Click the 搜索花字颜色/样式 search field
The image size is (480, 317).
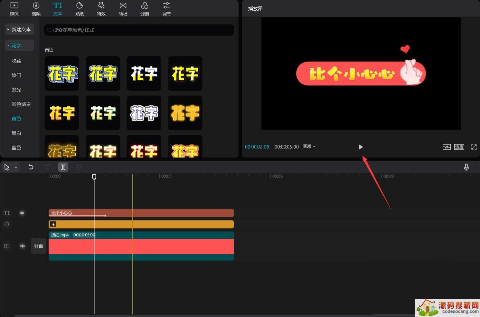[x=139, y=30]
